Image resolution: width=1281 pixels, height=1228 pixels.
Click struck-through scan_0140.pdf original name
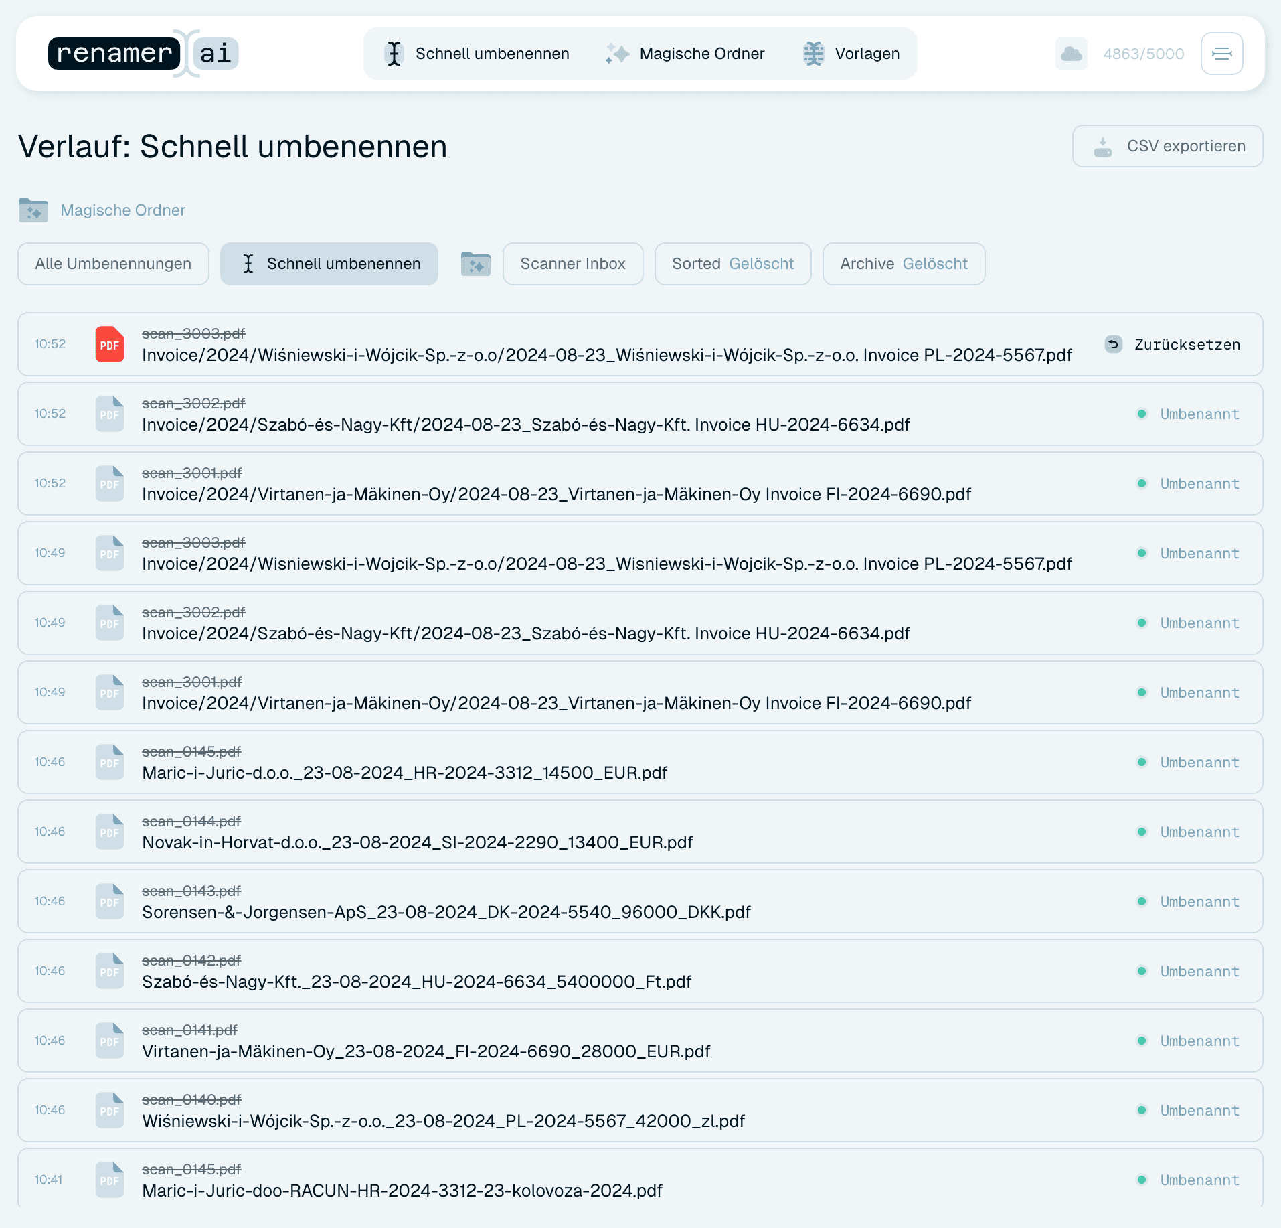[x=191, y=1099]
